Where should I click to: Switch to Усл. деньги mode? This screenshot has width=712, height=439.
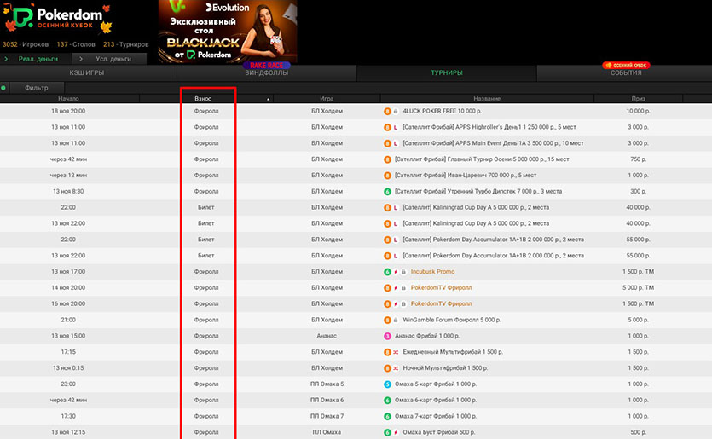pyautogui.click(x=113, y=59)
